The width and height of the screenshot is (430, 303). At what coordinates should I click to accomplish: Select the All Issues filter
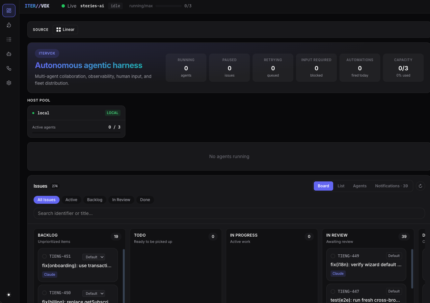click(46, 200)
